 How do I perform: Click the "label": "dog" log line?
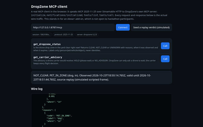[55, 118]
